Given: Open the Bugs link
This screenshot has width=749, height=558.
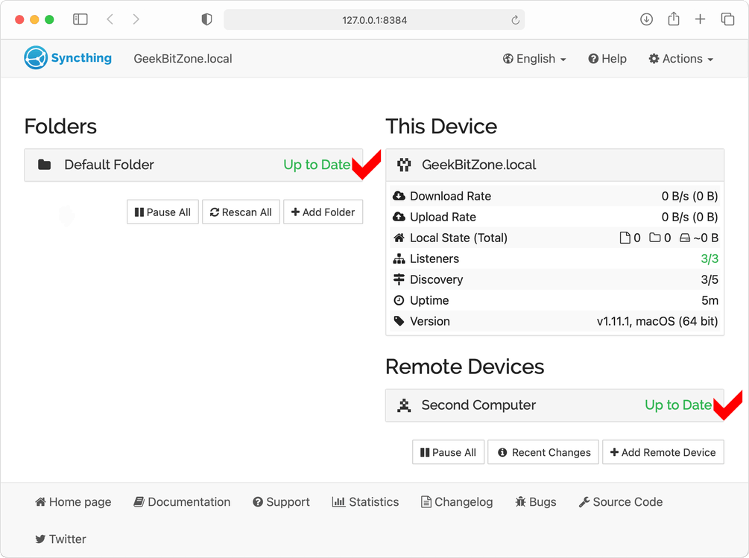Looking at the screenshot, I should [536, 502].
